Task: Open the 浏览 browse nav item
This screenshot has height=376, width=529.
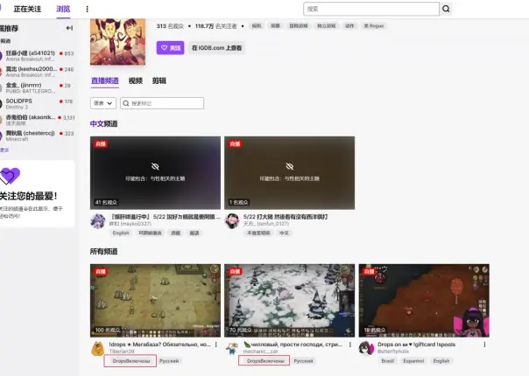Action: (x=63, y=9)
